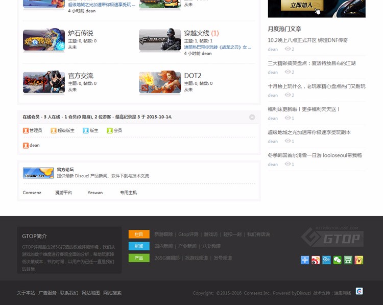Open the 官方交流 forum title
Viewport: 383px width, 305px height.
pos(81,76)
